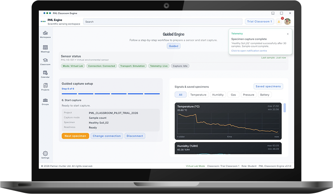Open the Settings gear icon
This screenshot has width=333, height=194.
(x=45, y=153)
